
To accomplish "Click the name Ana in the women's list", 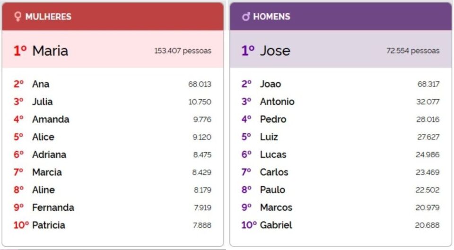I will (x=41, y=84).
